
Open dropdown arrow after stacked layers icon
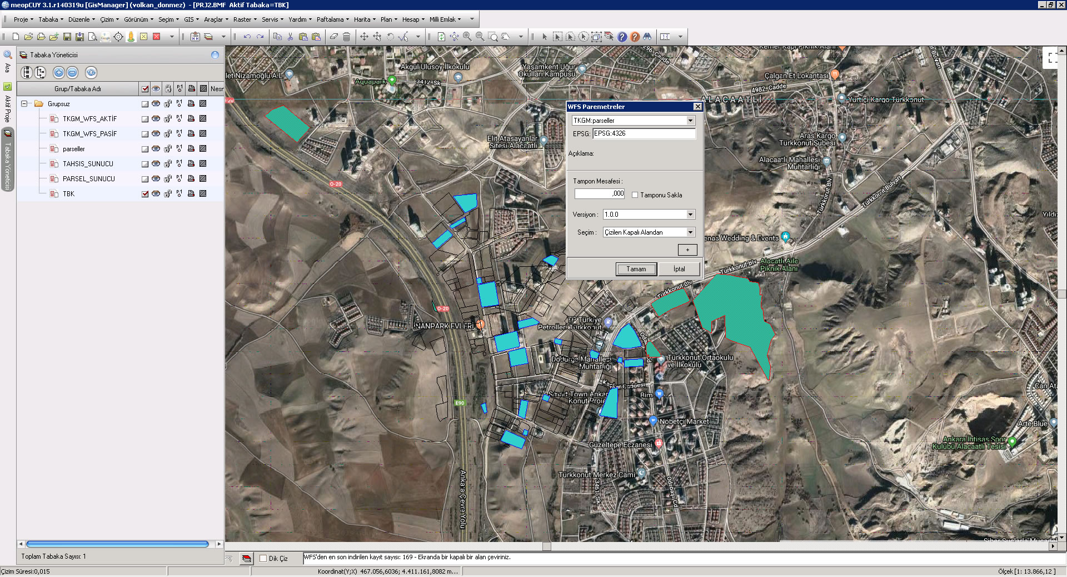coord(223,37)
